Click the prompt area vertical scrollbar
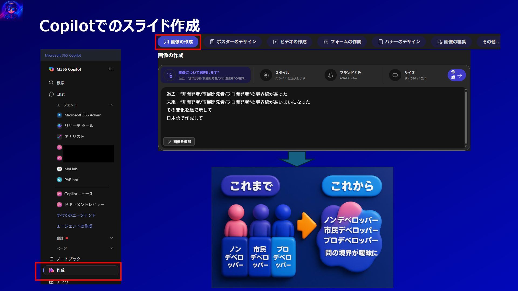This screenshot has height=291, width=518. [x=466, y=117]
